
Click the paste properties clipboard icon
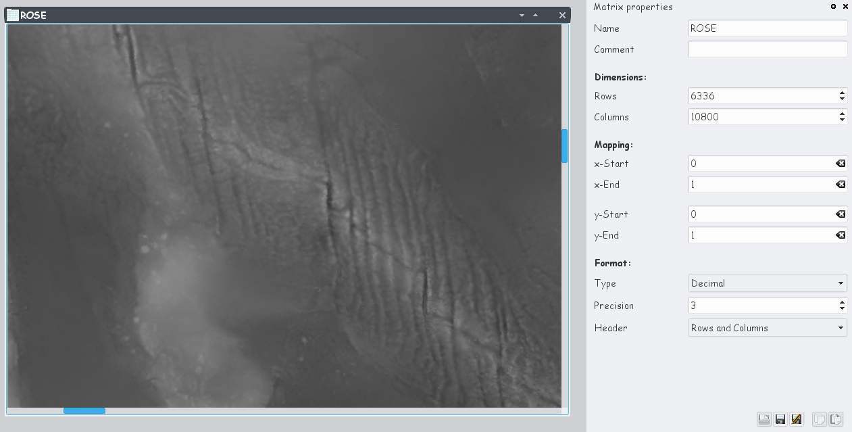click(835, 419)
